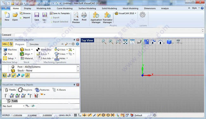The image size is (206, 119).
Task: Click the Options gear icon in ribbon
Action: [x=143, y=15]
